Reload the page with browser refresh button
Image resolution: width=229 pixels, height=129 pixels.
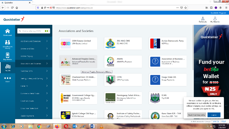pos(13,7)
